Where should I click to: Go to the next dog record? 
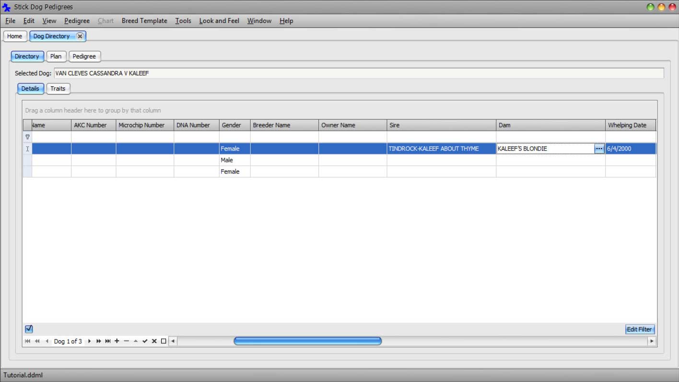point(89,341)
